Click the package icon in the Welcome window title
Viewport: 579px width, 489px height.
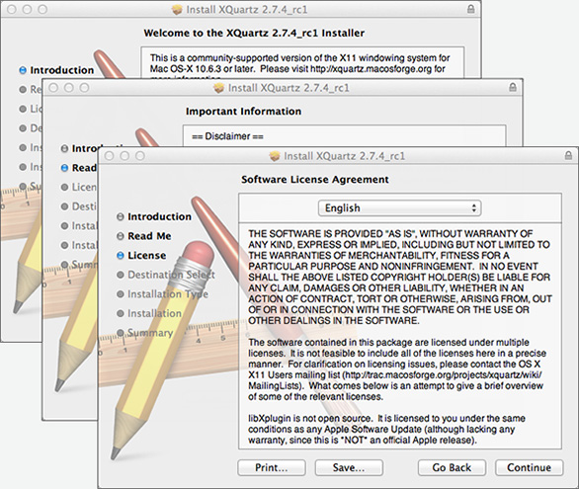[x=177, y=10]
